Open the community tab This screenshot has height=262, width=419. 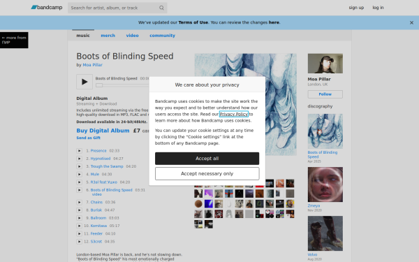(162, 36)
